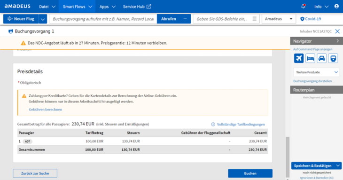The image size is (343, 180).
Task: Open the Datei menu
Action: pos(47,7)
